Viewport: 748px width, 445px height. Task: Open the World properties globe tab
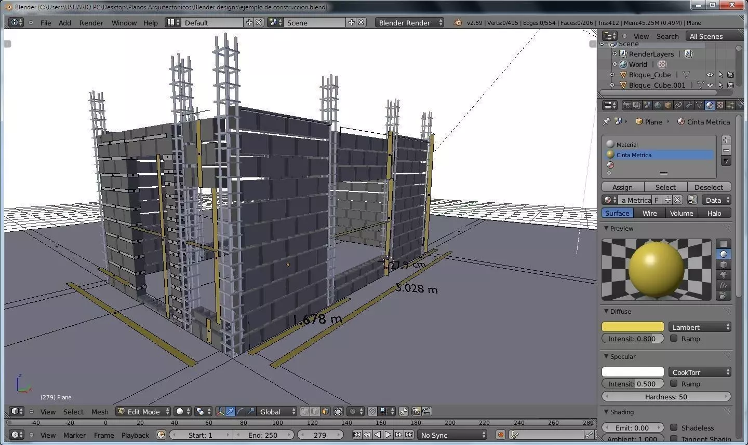pos(658,105)
